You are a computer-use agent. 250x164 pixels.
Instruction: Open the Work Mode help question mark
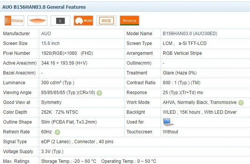pos(241,103)
